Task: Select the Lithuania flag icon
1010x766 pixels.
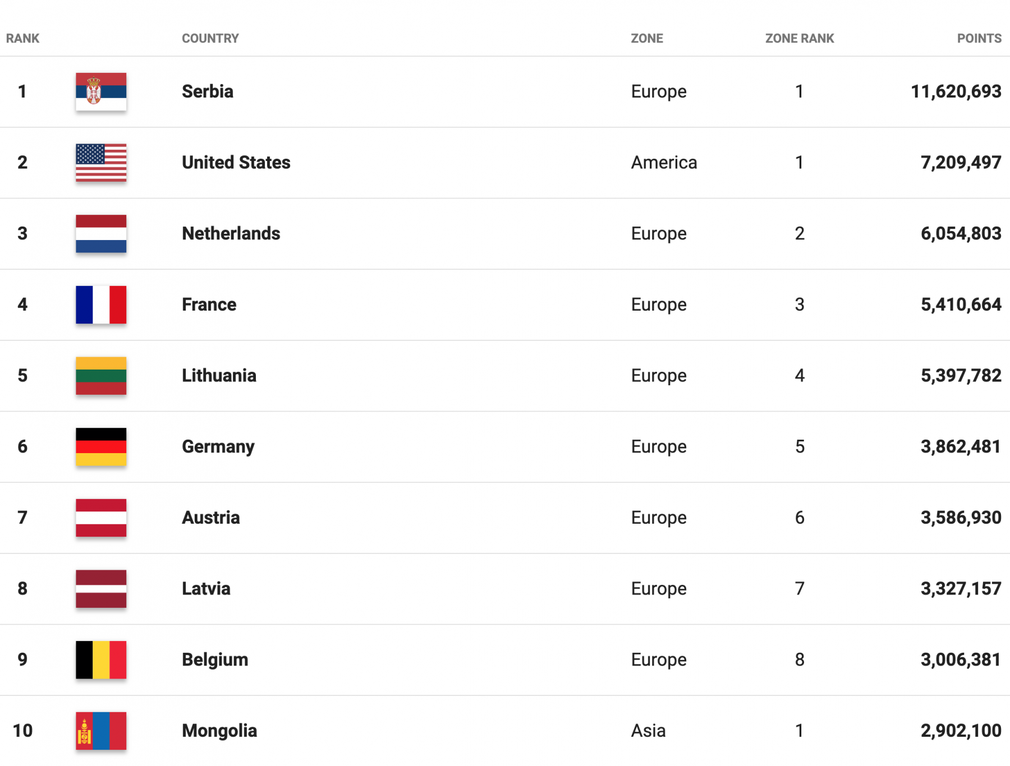Action: pos(101,376)
